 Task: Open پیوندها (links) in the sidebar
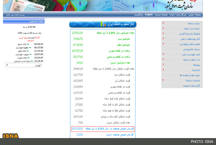(x=196, y=65)
